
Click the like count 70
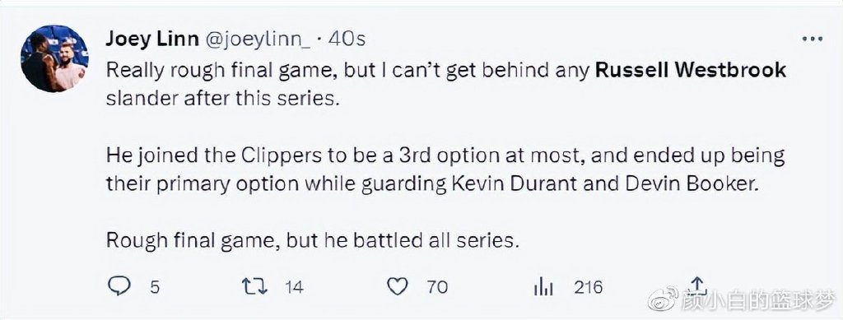(437, 287)
